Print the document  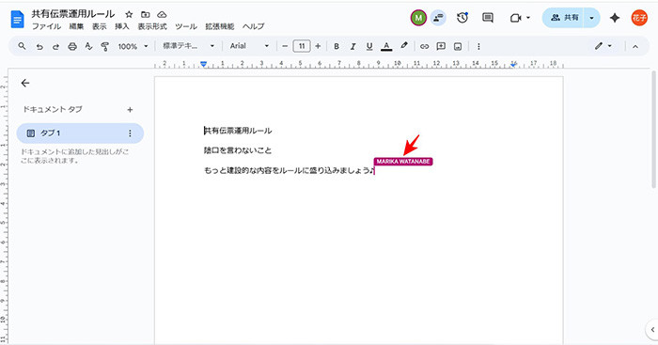tap(72, 47)
